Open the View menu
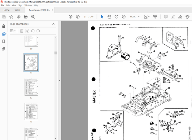Image resolution: width=192 pixels, height=140 pixels. 14,5
